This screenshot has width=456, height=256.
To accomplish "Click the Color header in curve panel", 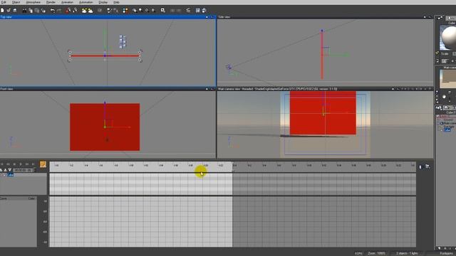I will tap(31, 198).
